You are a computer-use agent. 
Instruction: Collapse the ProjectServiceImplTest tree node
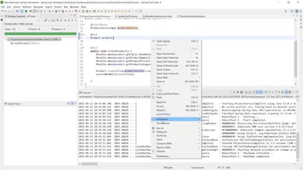(6, 40)
